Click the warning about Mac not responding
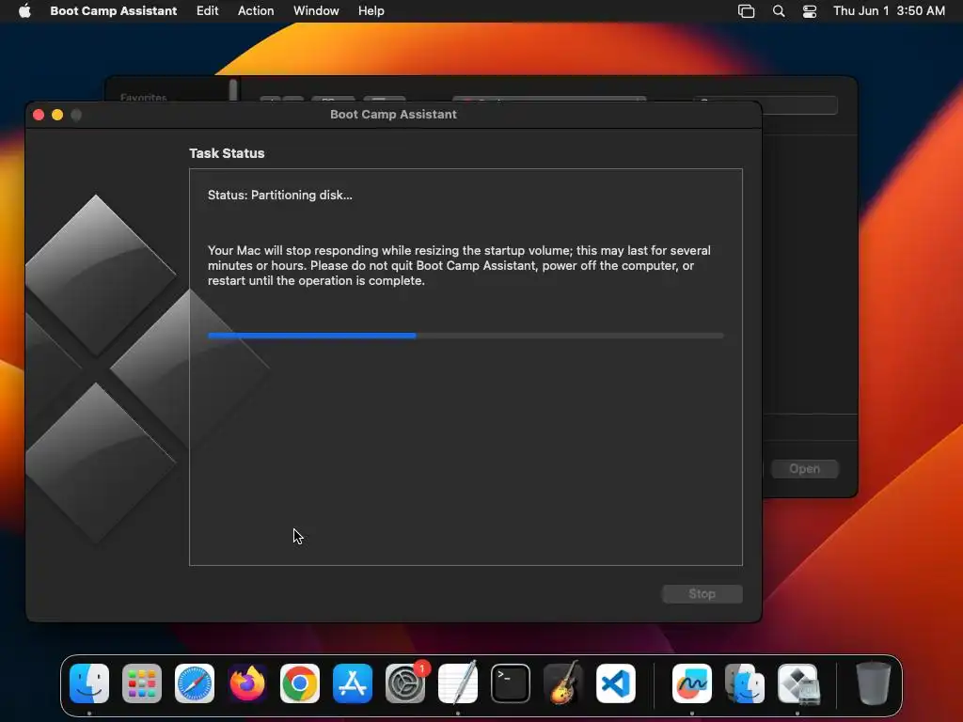 point(459,265)
